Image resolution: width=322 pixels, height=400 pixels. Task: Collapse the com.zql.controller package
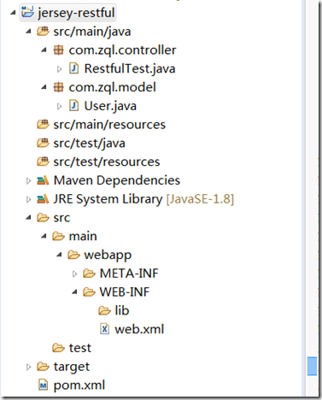44,50
